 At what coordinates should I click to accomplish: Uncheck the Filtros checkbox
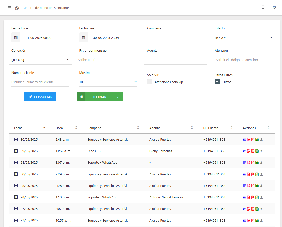click(217, 82)
